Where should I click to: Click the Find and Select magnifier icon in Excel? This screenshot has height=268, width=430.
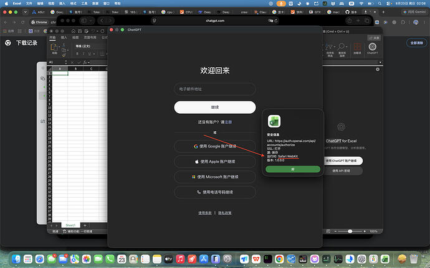[342, 47]
